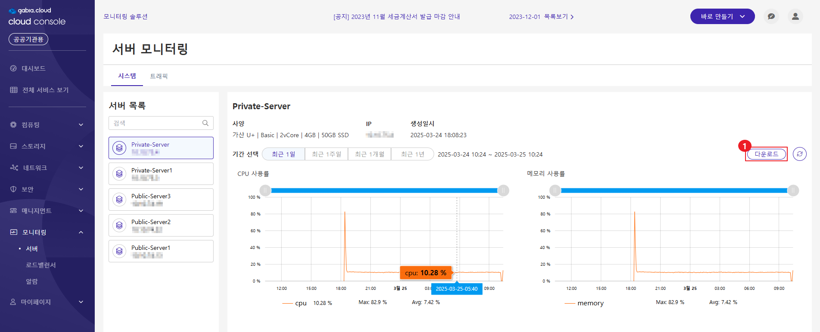Open the user profile avatar icon
Screen dimensions: 820x332
tap(795, 16)
